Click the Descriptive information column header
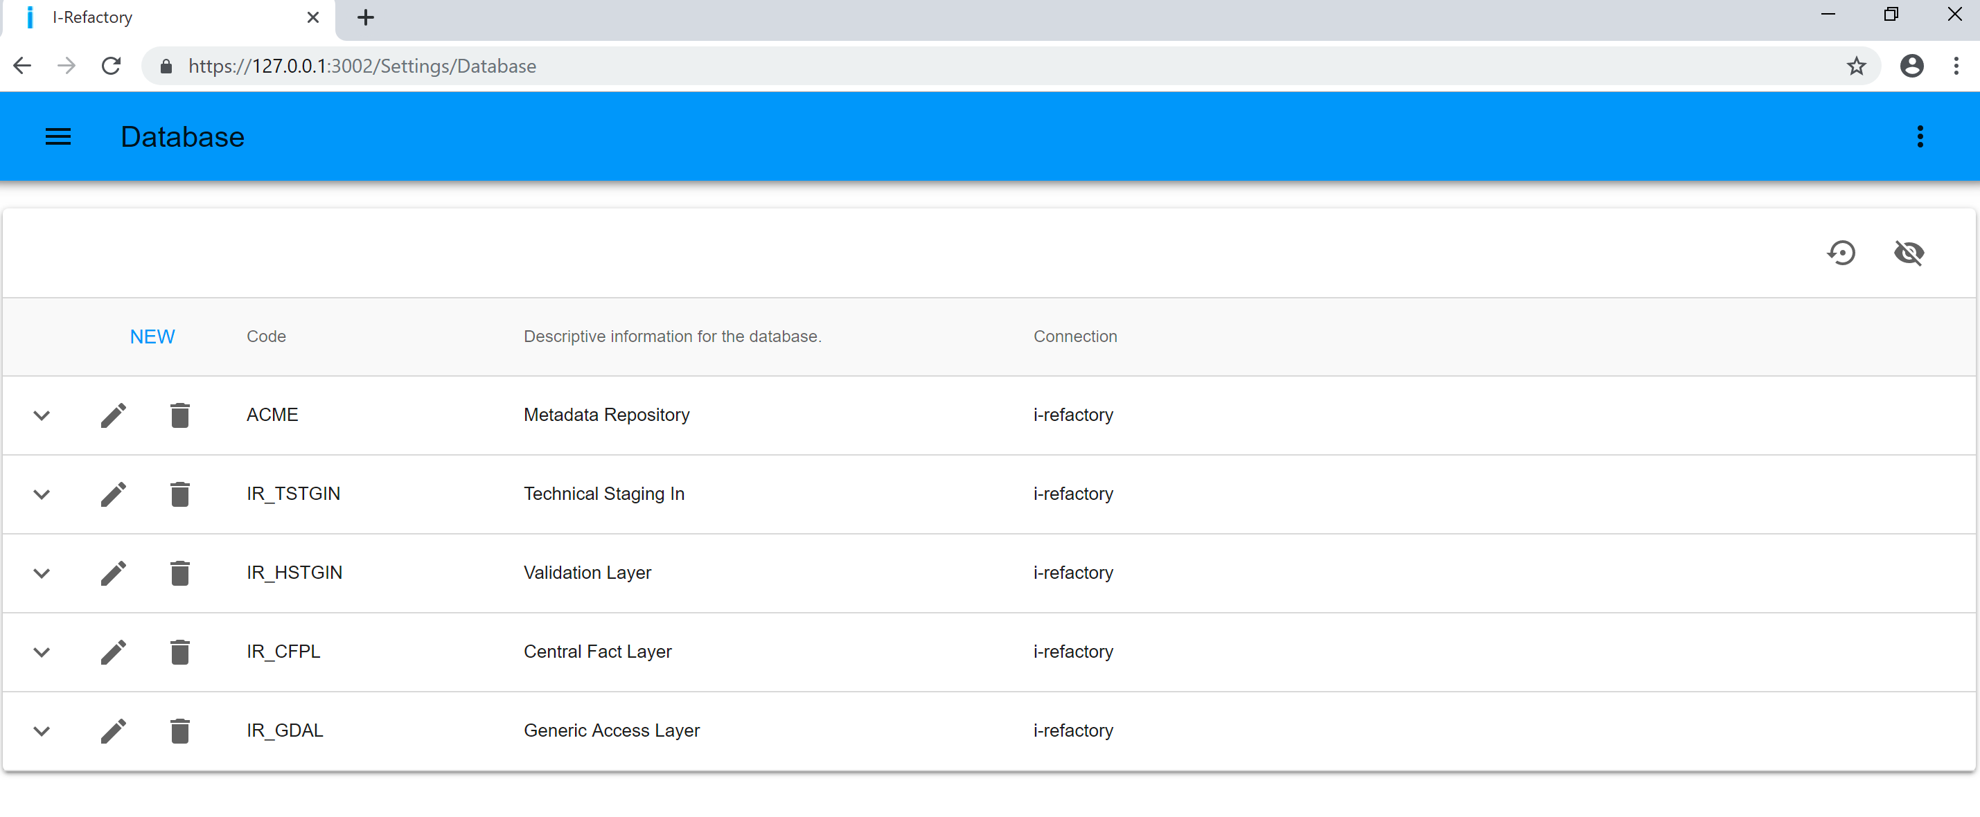1980x817 pixels. 673,336
